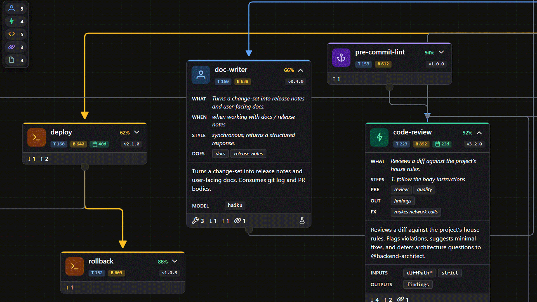The image size is (537, 302).
Task: Click the B 640 badge on deploy
Action: pos(79,144)
